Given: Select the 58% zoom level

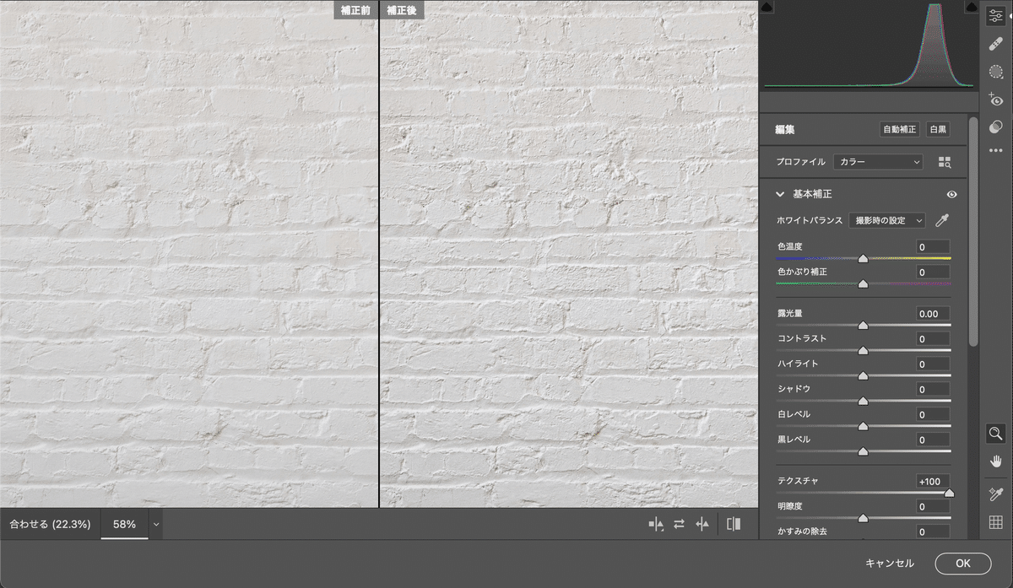Looking at the screenshot, I should (124, 524).
